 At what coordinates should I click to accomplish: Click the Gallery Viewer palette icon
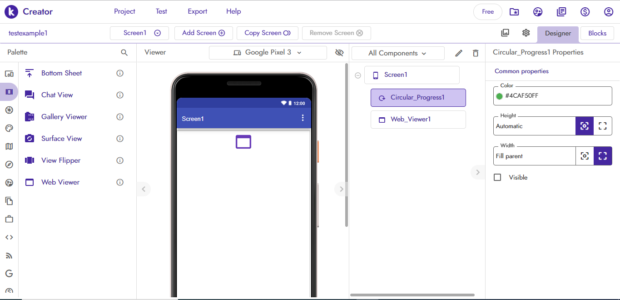click(x=29, y=116)
